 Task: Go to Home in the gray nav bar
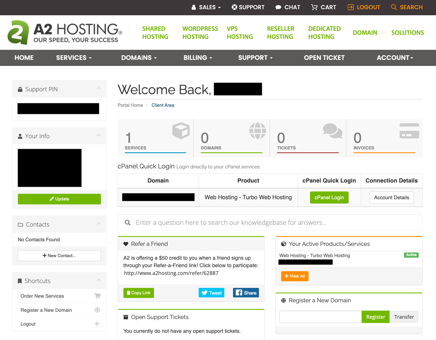(x=24, y=58)
